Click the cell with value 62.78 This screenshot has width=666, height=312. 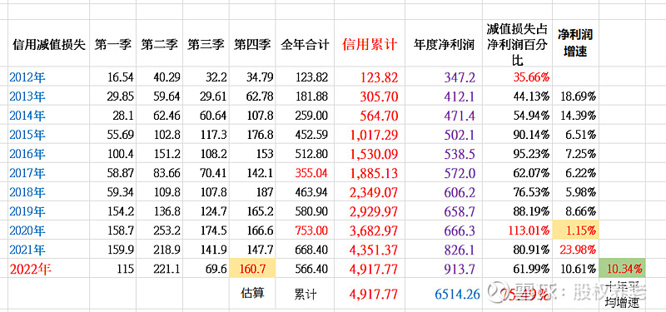pos(252,96)
